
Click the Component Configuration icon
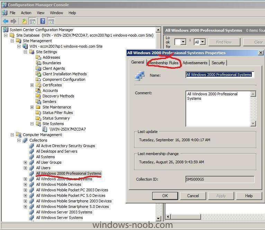(x=38, y=79)
